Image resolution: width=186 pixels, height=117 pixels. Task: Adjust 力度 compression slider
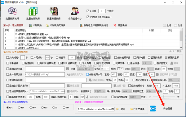[x=164, y=97]
